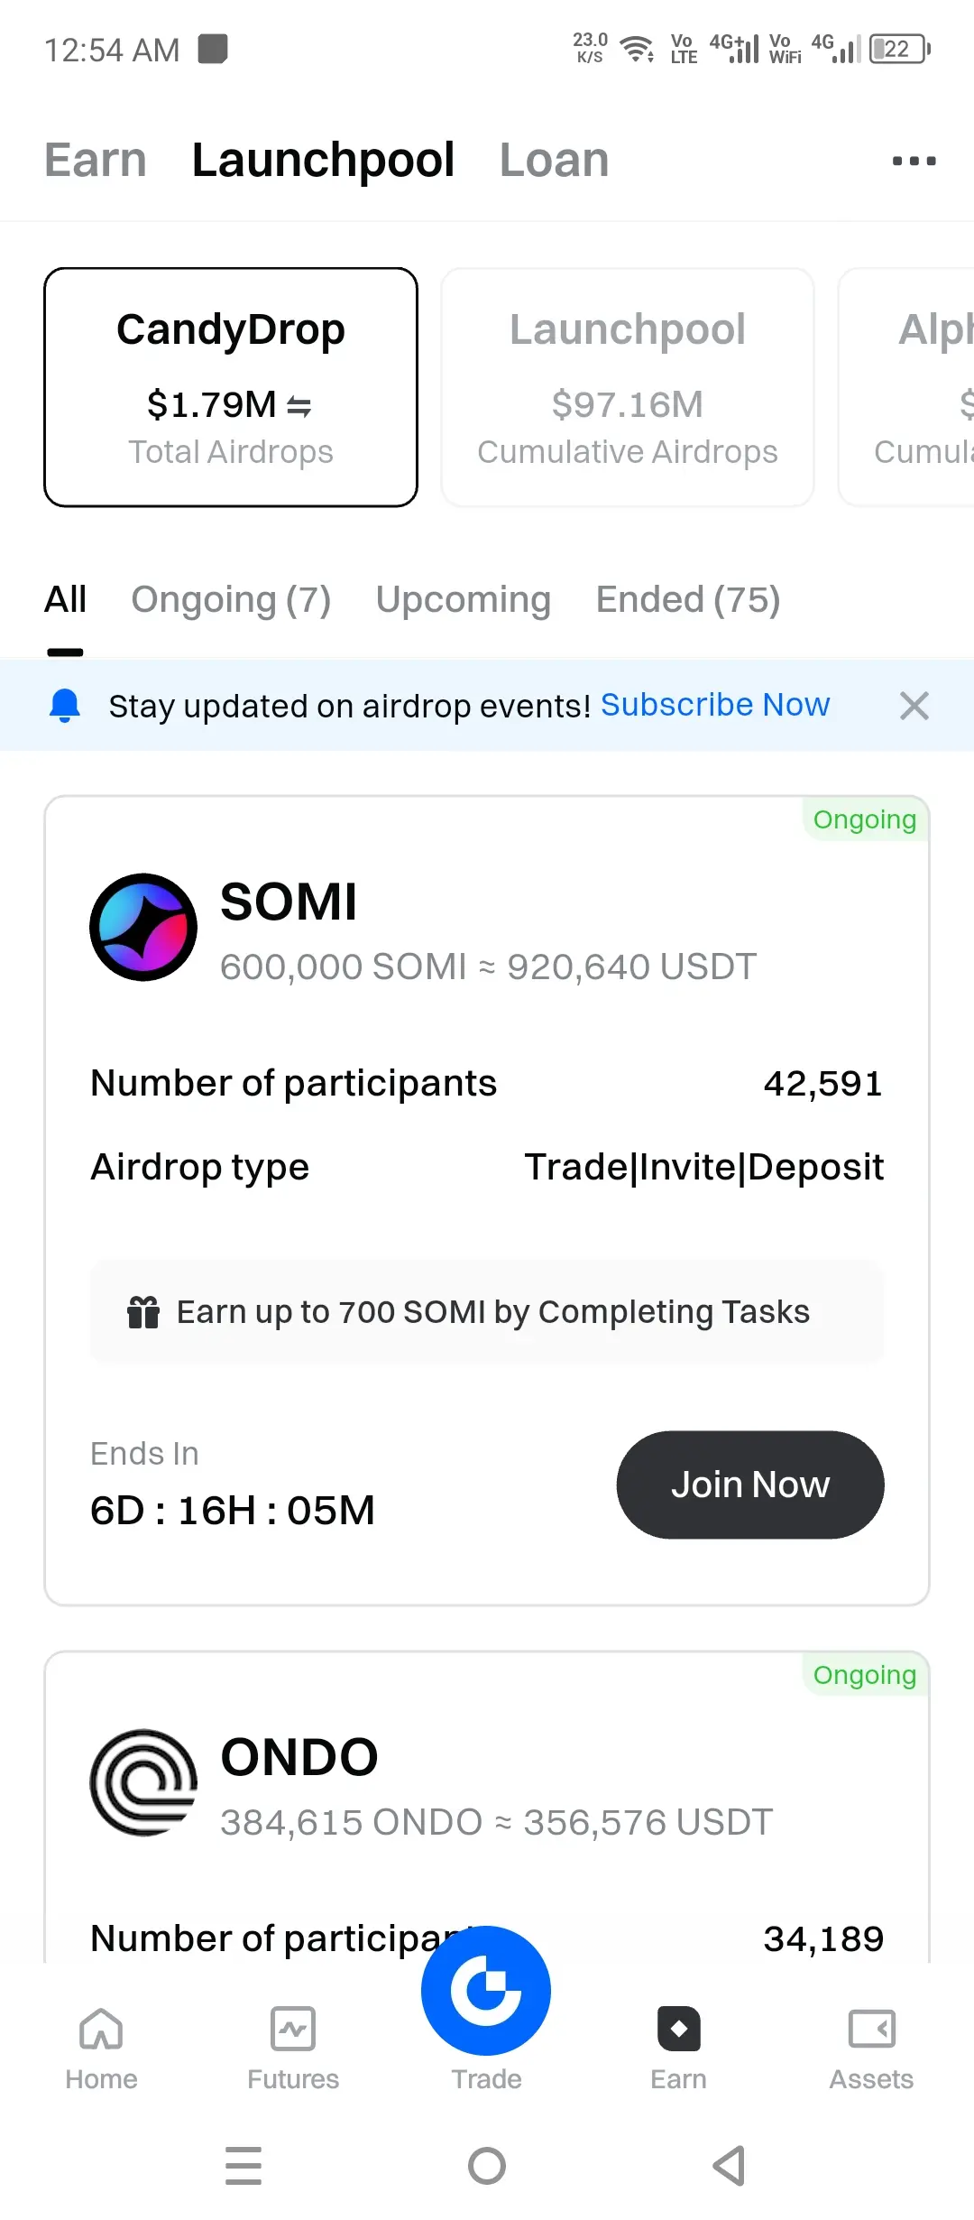
Task: Tap the SOMI token logo
Action: coord(143,927)
